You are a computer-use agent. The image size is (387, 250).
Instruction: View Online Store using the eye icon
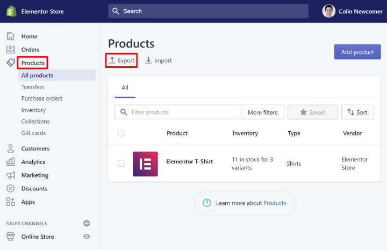click(x=87, y=237)
